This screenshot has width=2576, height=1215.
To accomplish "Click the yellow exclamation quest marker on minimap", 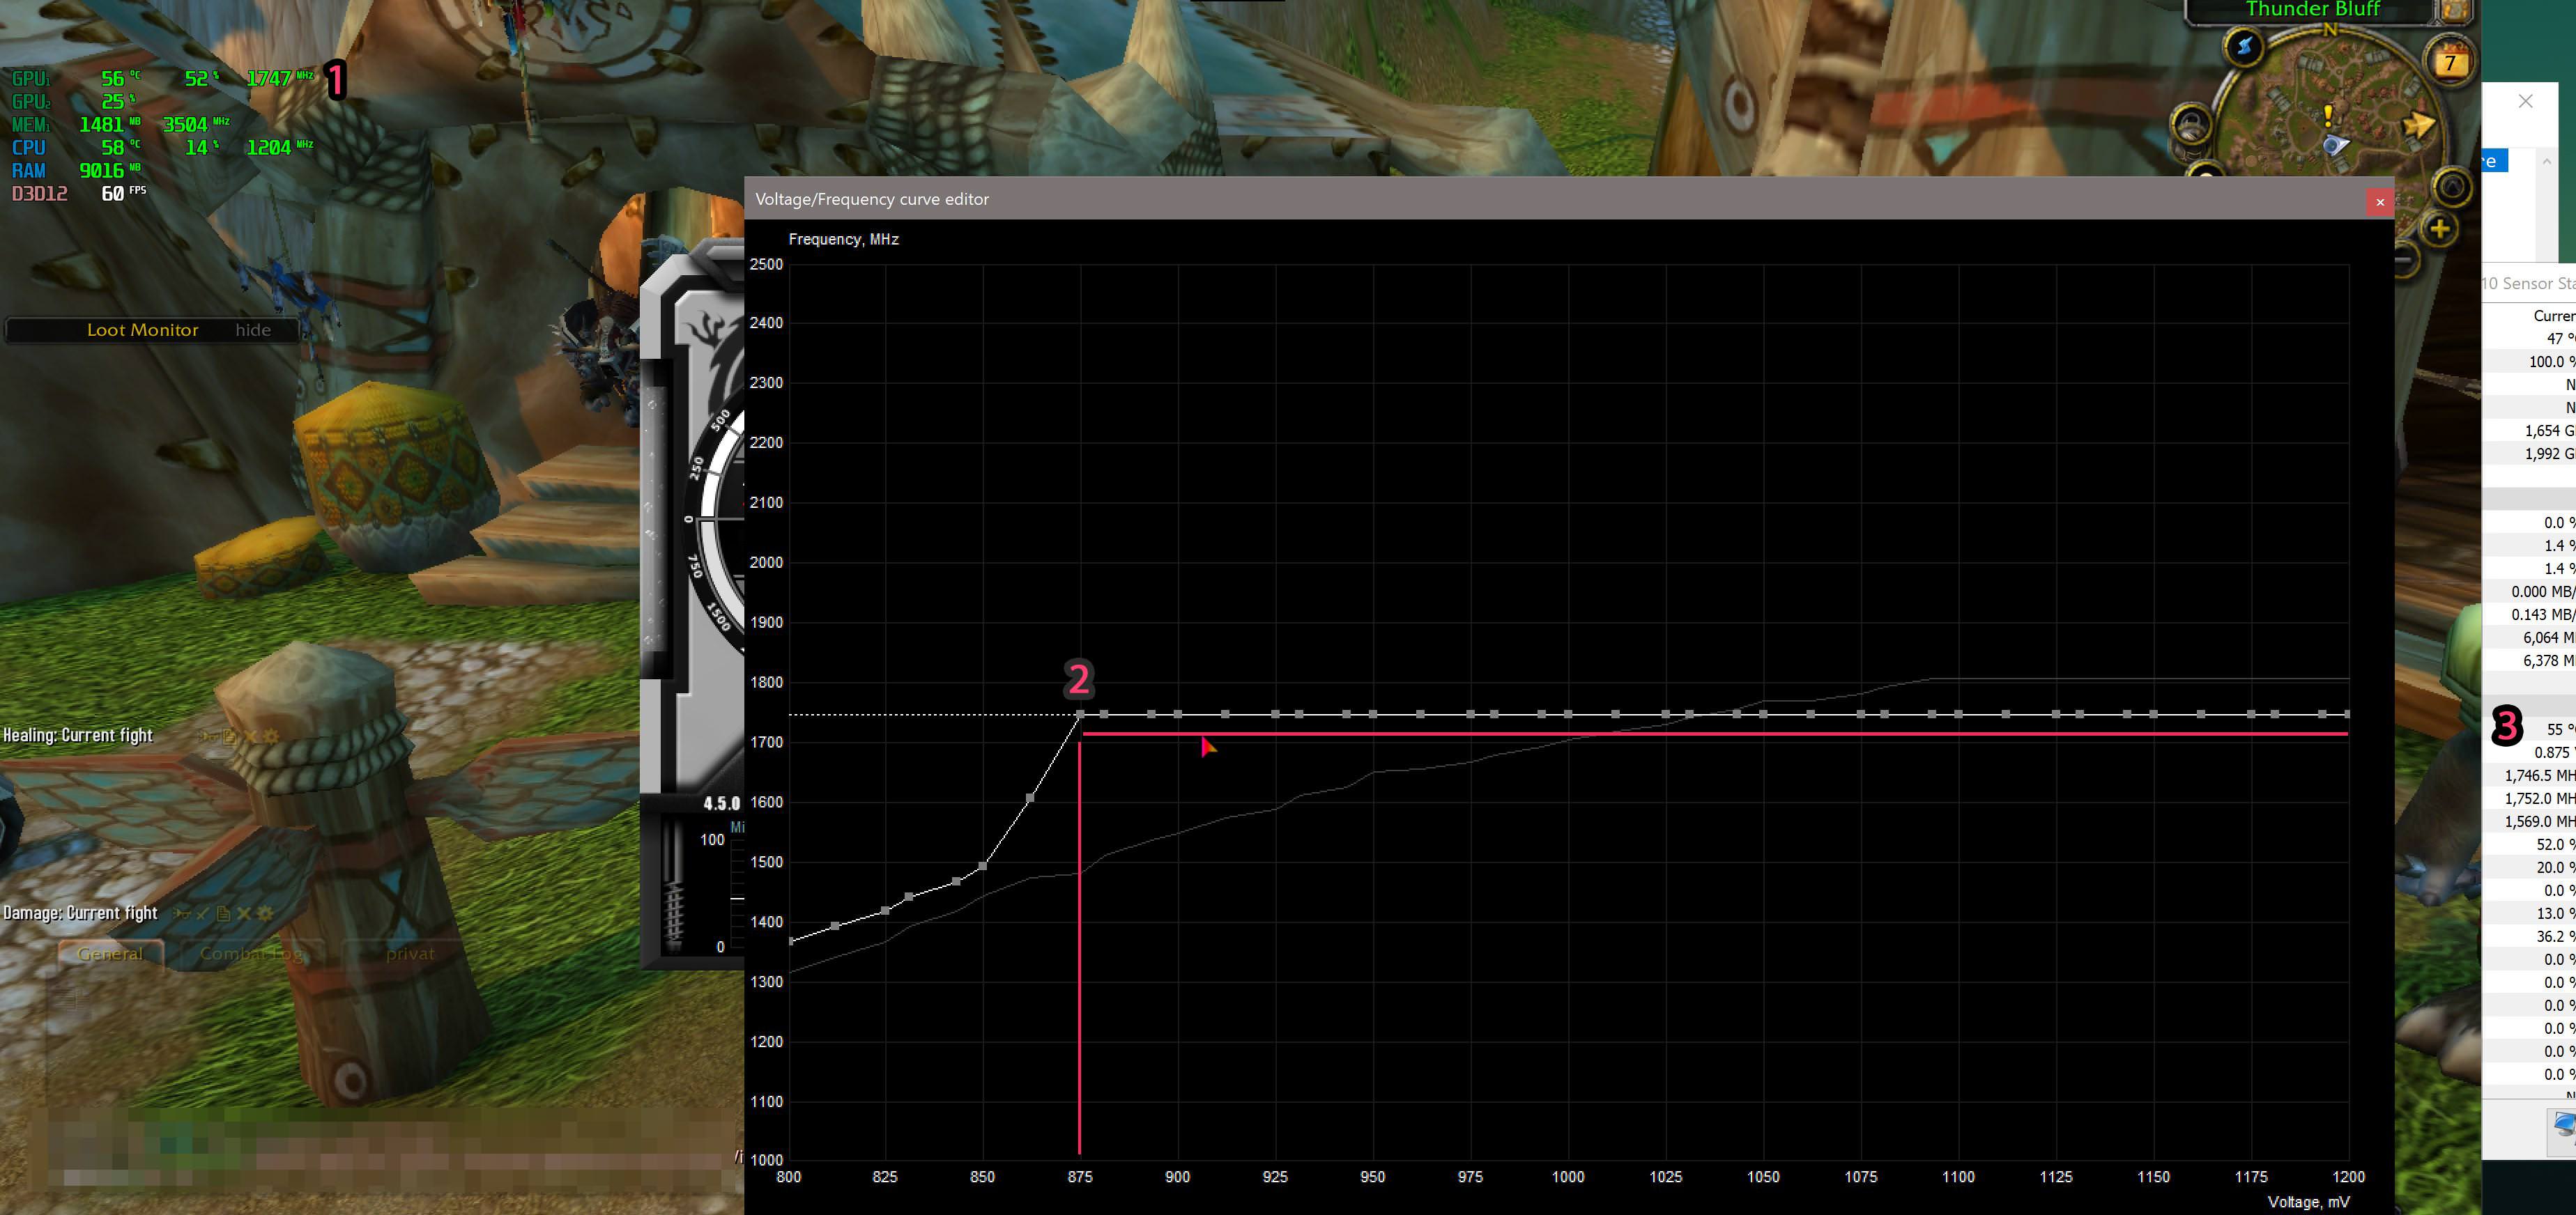I will (2328, 116).
